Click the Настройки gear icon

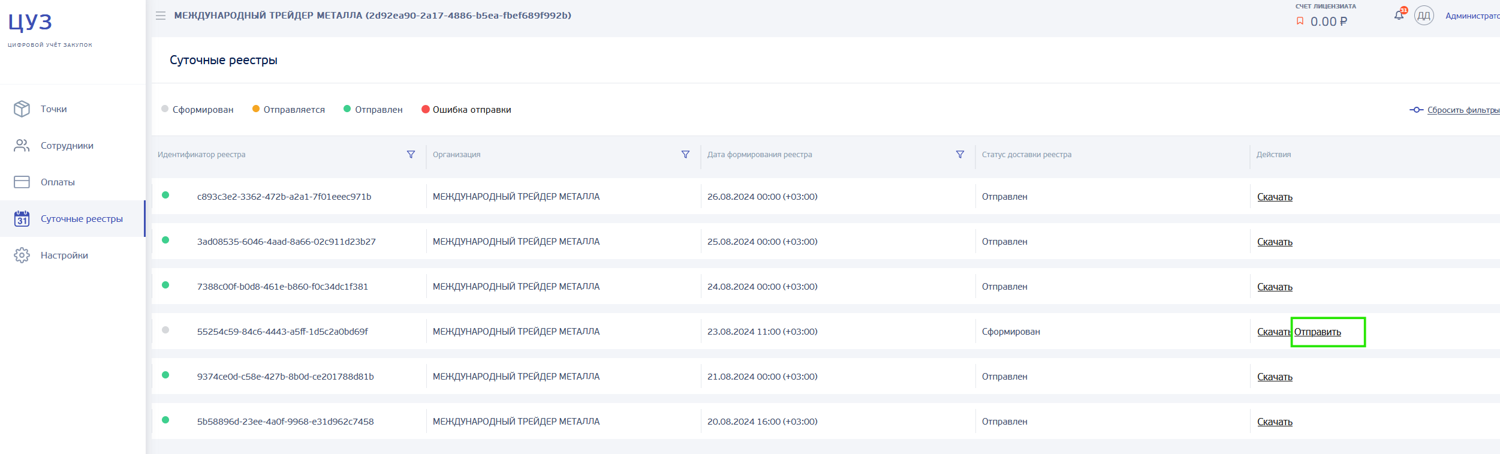tap(22, 255)
